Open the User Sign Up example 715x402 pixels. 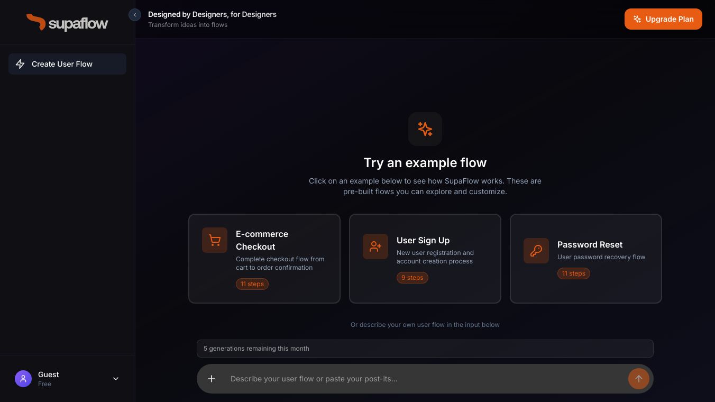(x=425, y=258)
